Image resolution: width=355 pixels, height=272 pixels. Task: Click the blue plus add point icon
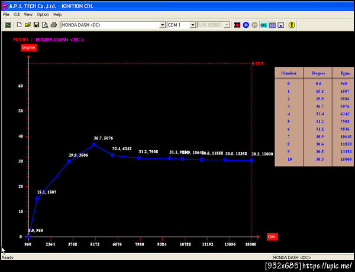(246, 25)
